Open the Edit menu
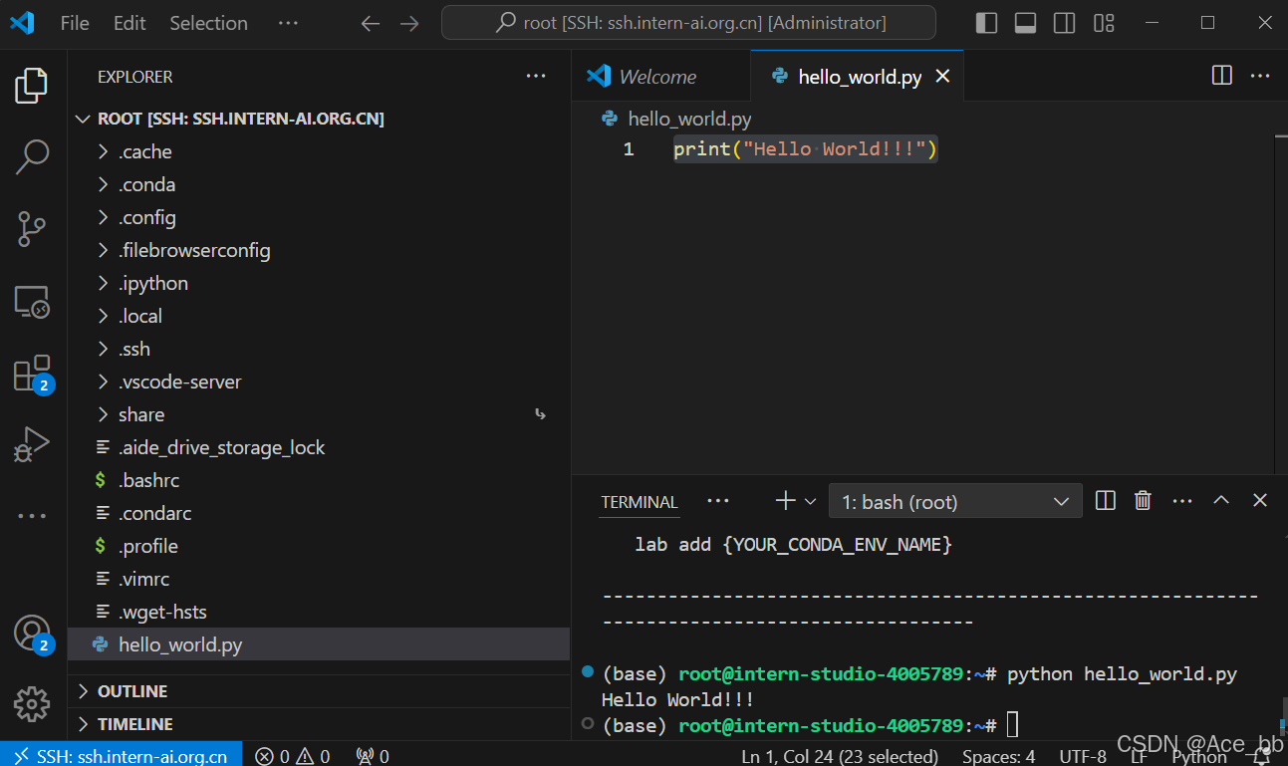1288x766 pixels. (129, 23)
